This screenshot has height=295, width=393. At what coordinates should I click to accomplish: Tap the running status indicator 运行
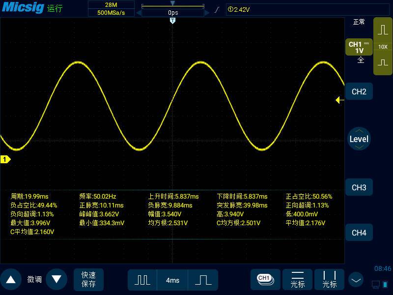55,8
